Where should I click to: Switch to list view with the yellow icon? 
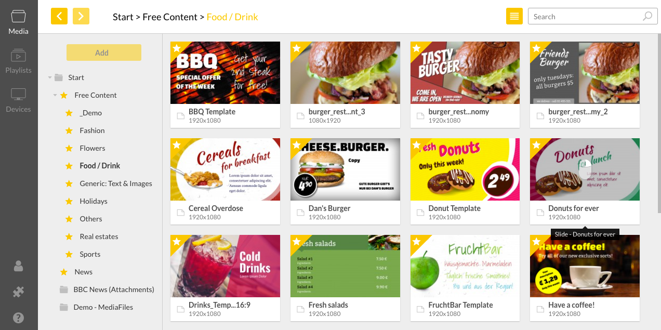tap(514, 16)
